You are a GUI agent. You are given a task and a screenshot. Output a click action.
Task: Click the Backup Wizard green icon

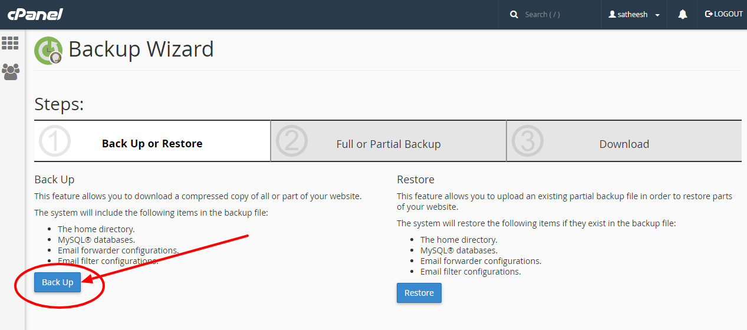click(x=48, y=50)
